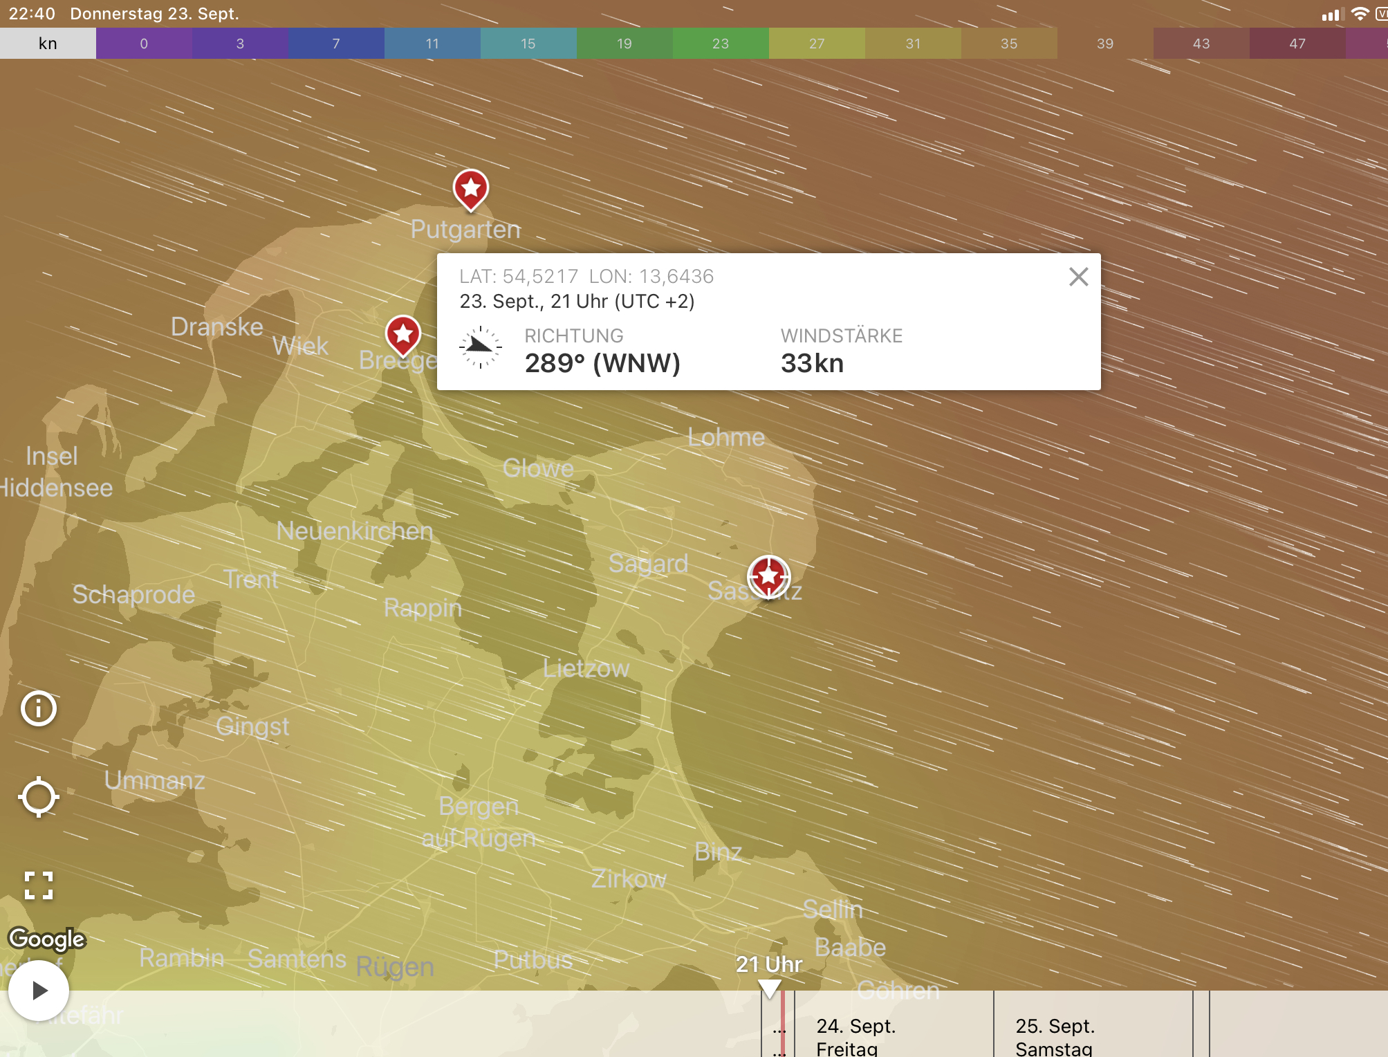Tap the targeted star marker at Sassnitz

point(768,576)
